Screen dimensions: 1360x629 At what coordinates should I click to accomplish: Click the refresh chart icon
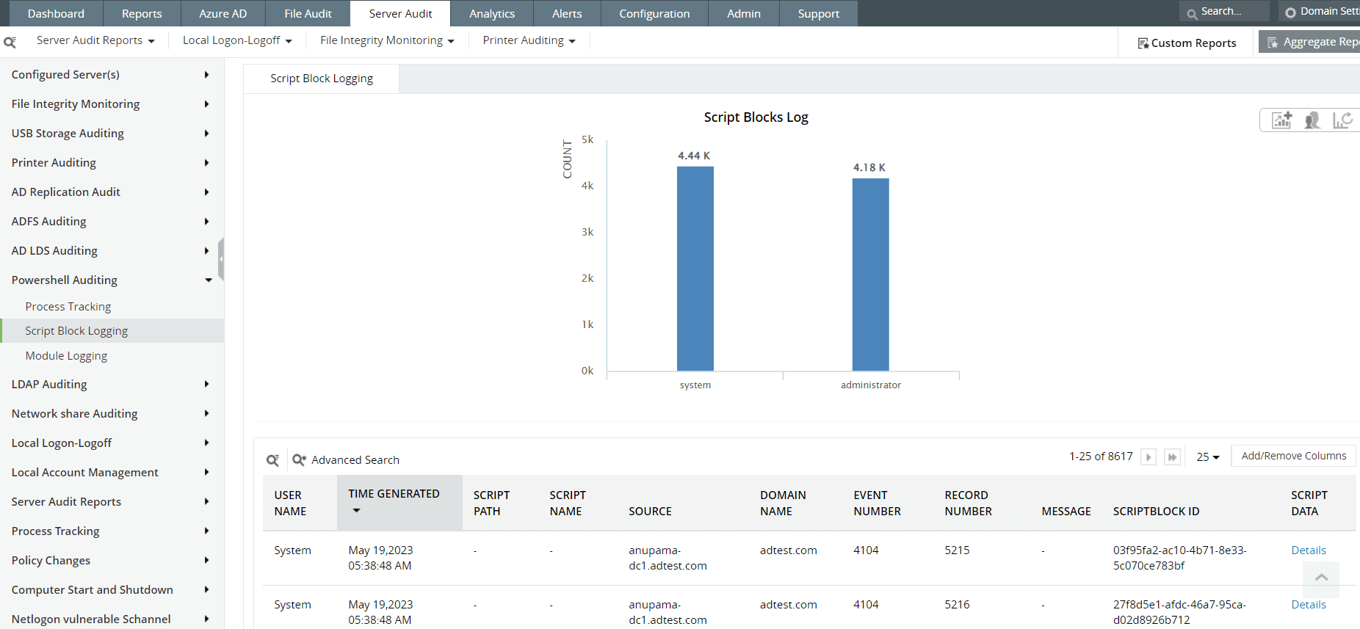tap(1342, 120)
